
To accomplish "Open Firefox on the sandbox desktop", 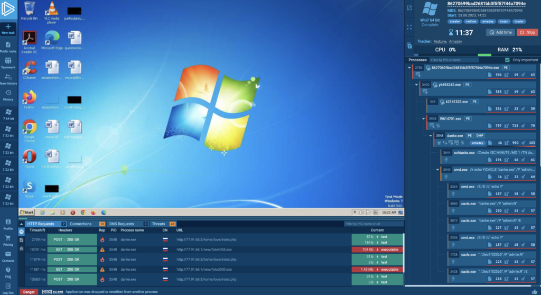I will click(x=29, y=97).
